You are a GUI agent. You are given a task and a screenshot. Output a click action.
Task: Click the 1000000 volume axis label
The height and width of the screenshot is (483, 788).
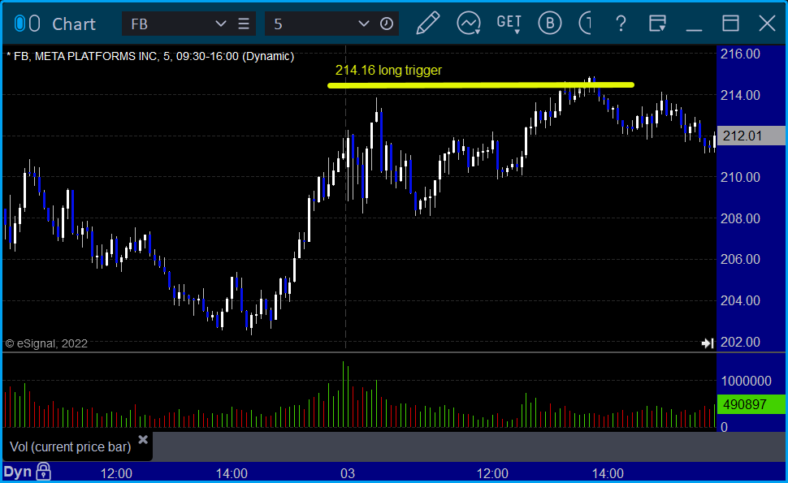[x=747, y=381]
